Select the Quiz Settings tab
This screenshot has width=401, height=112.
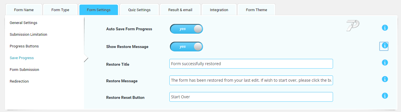click(139, 10)
